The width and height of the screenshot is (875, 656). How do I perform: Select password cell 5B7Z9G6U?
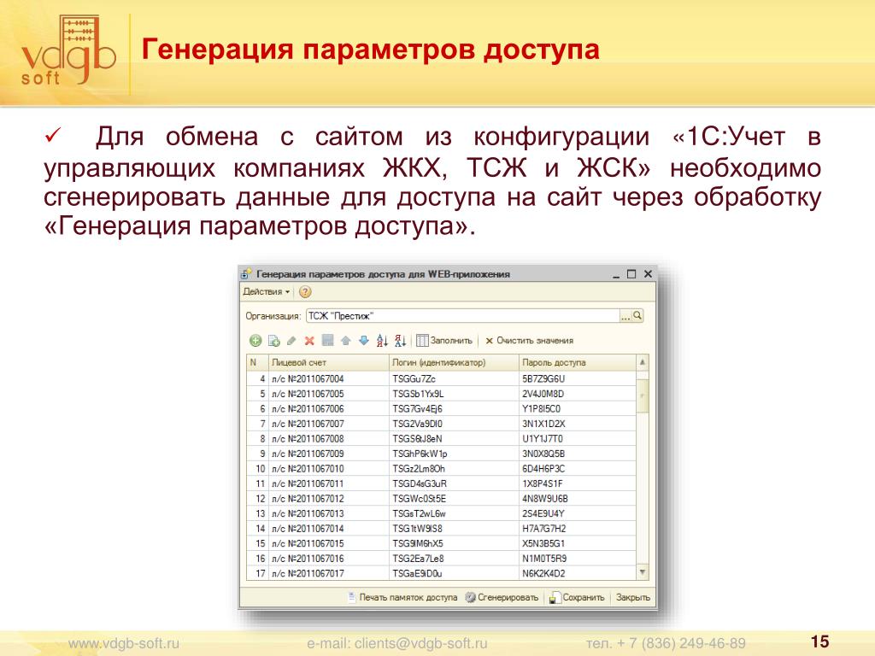click(577, 378)
